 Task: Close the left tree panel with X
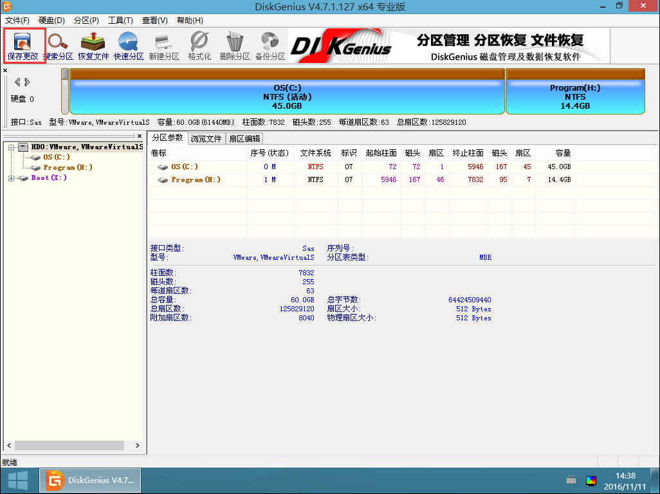pyautogui.click(x=140, y=136)
